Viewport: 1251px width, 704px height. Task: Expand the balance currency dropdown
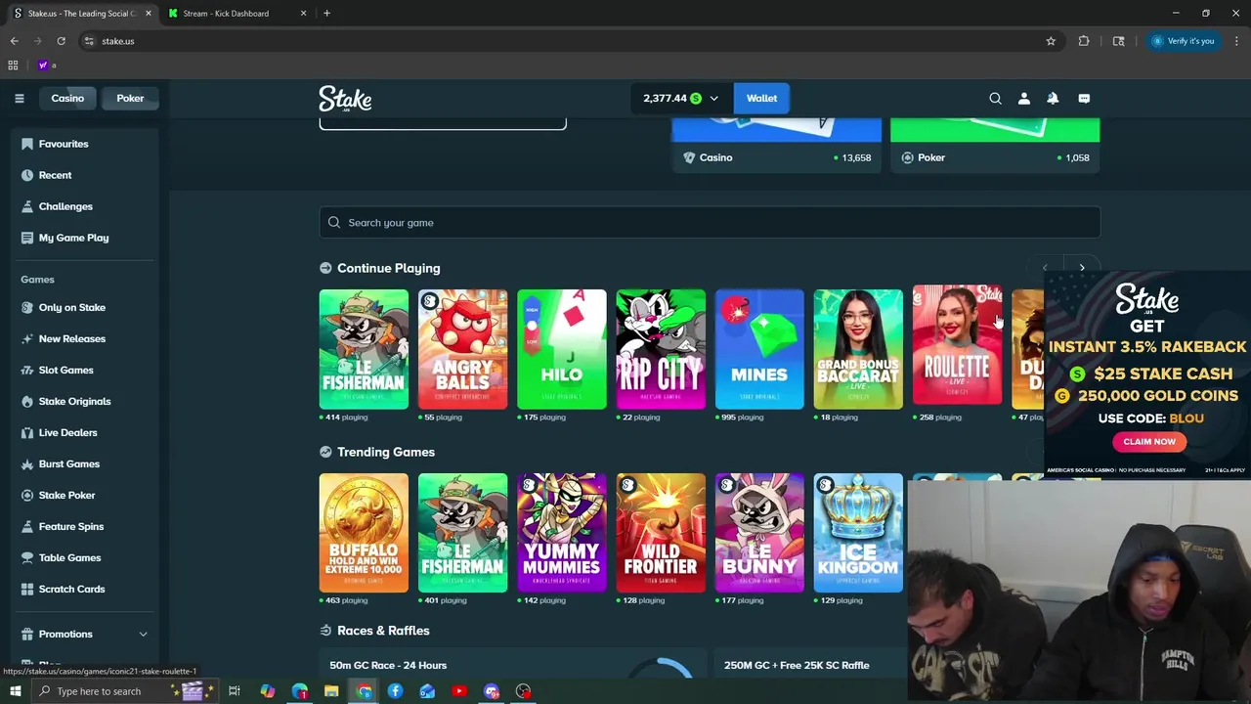click(x=713, y=98)
